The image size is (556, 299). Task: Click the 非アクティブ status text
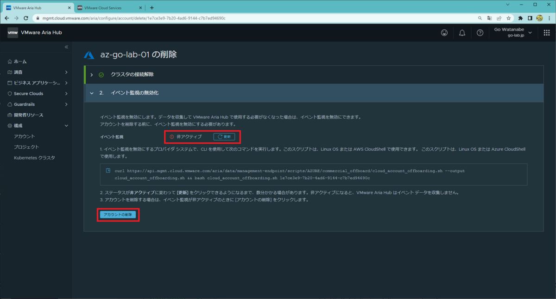point(189,137)
